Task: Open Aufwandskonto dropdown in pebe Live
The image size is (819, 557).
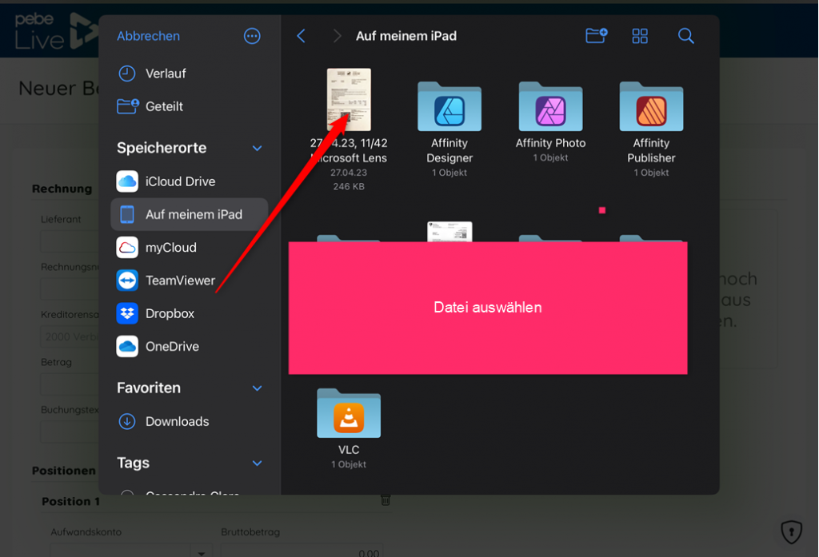Action: [x=201, y=552]
